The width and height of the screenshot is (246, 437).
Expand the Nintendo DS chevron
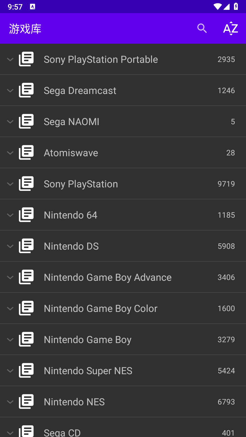click(x=10, y=246)
